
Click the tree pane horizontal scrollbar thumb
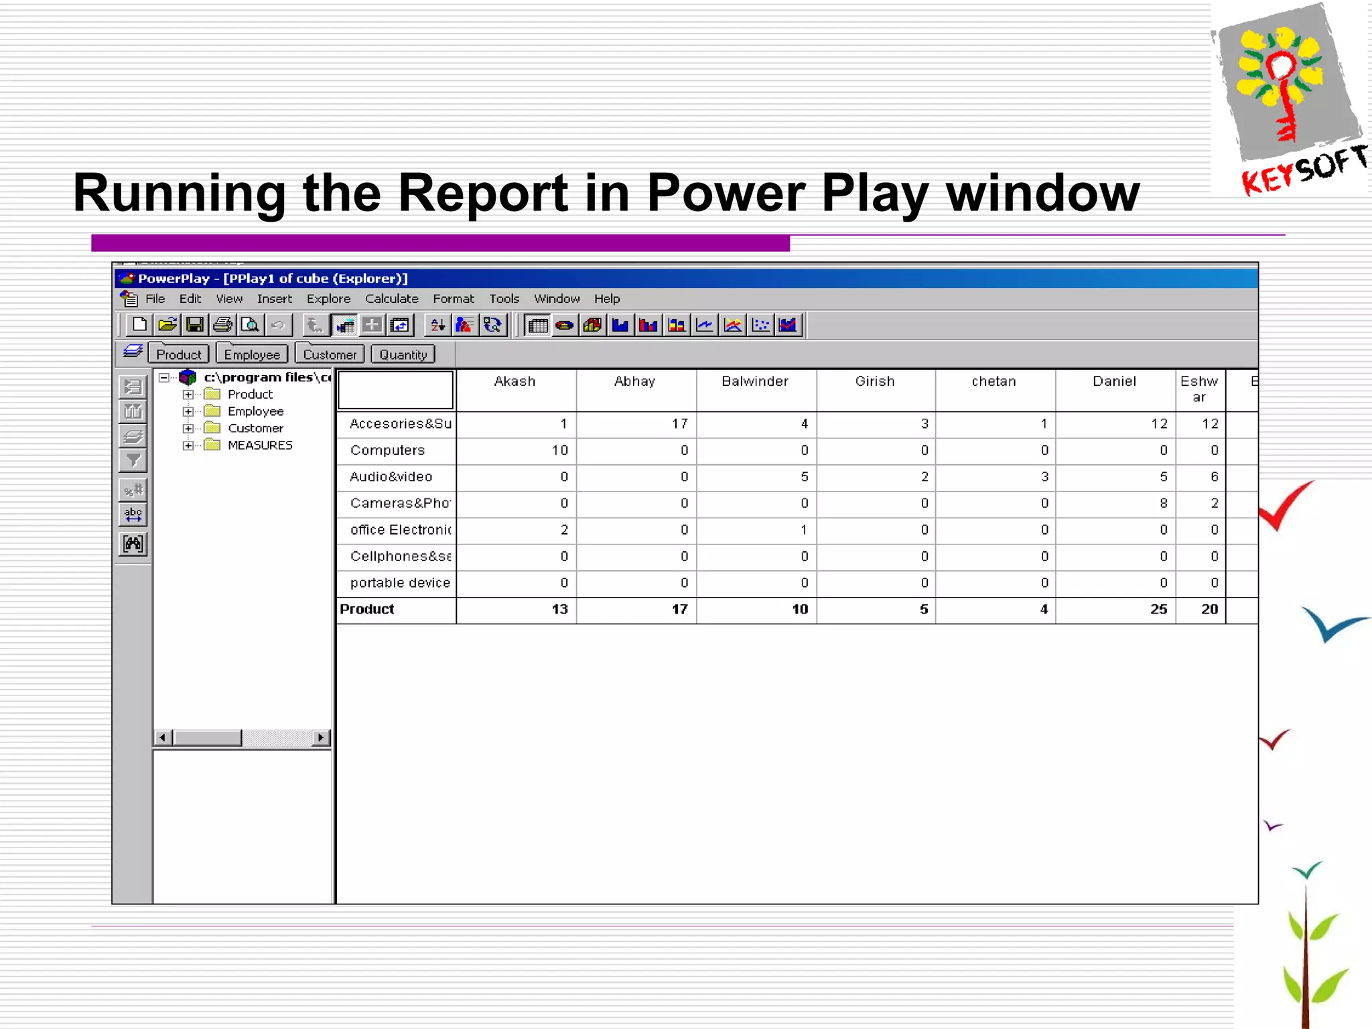(x=208, y=738)
